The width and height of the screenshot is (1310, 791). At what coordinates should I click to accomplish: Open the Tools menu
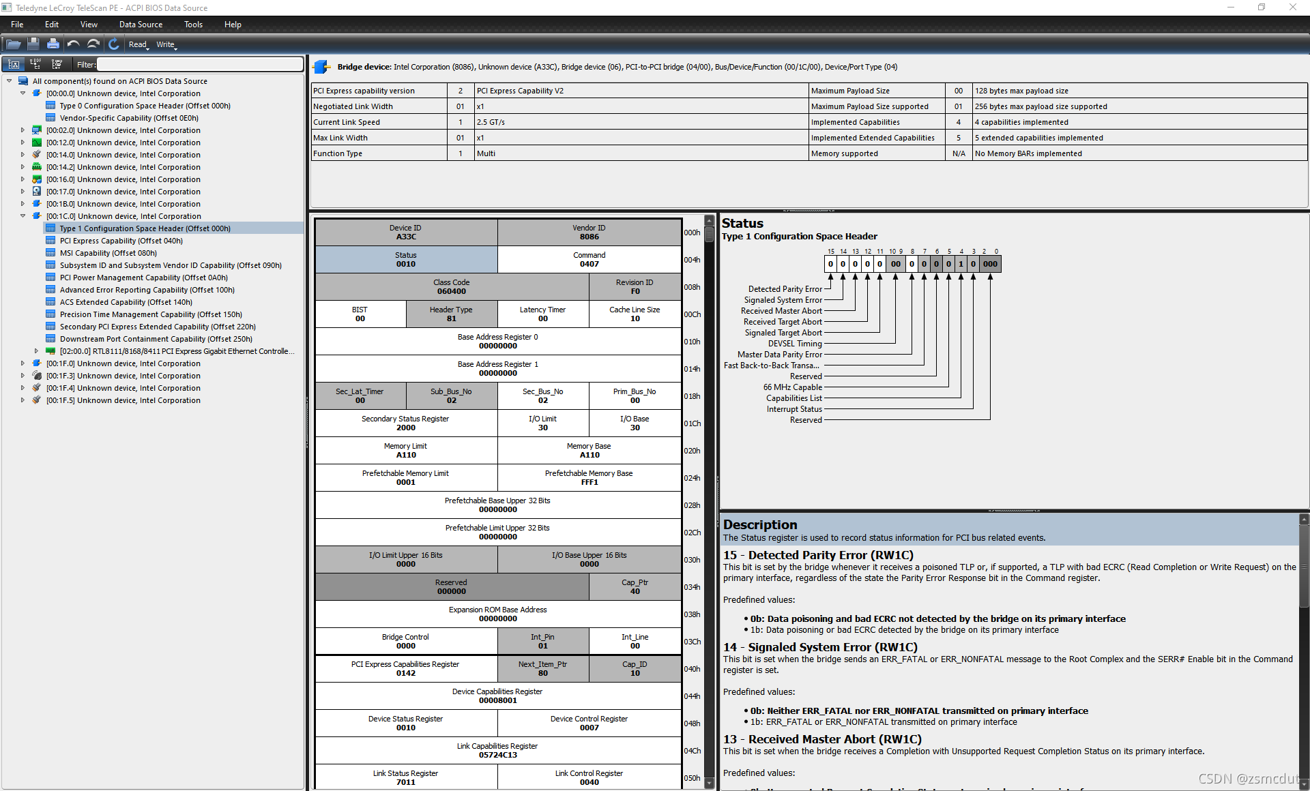point(193,25)
